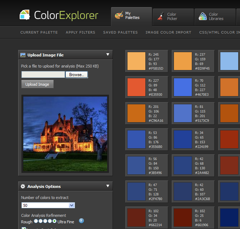Select the Rough refinement radio button
This screenshot has width=240, height=229.
pos(36,221)
